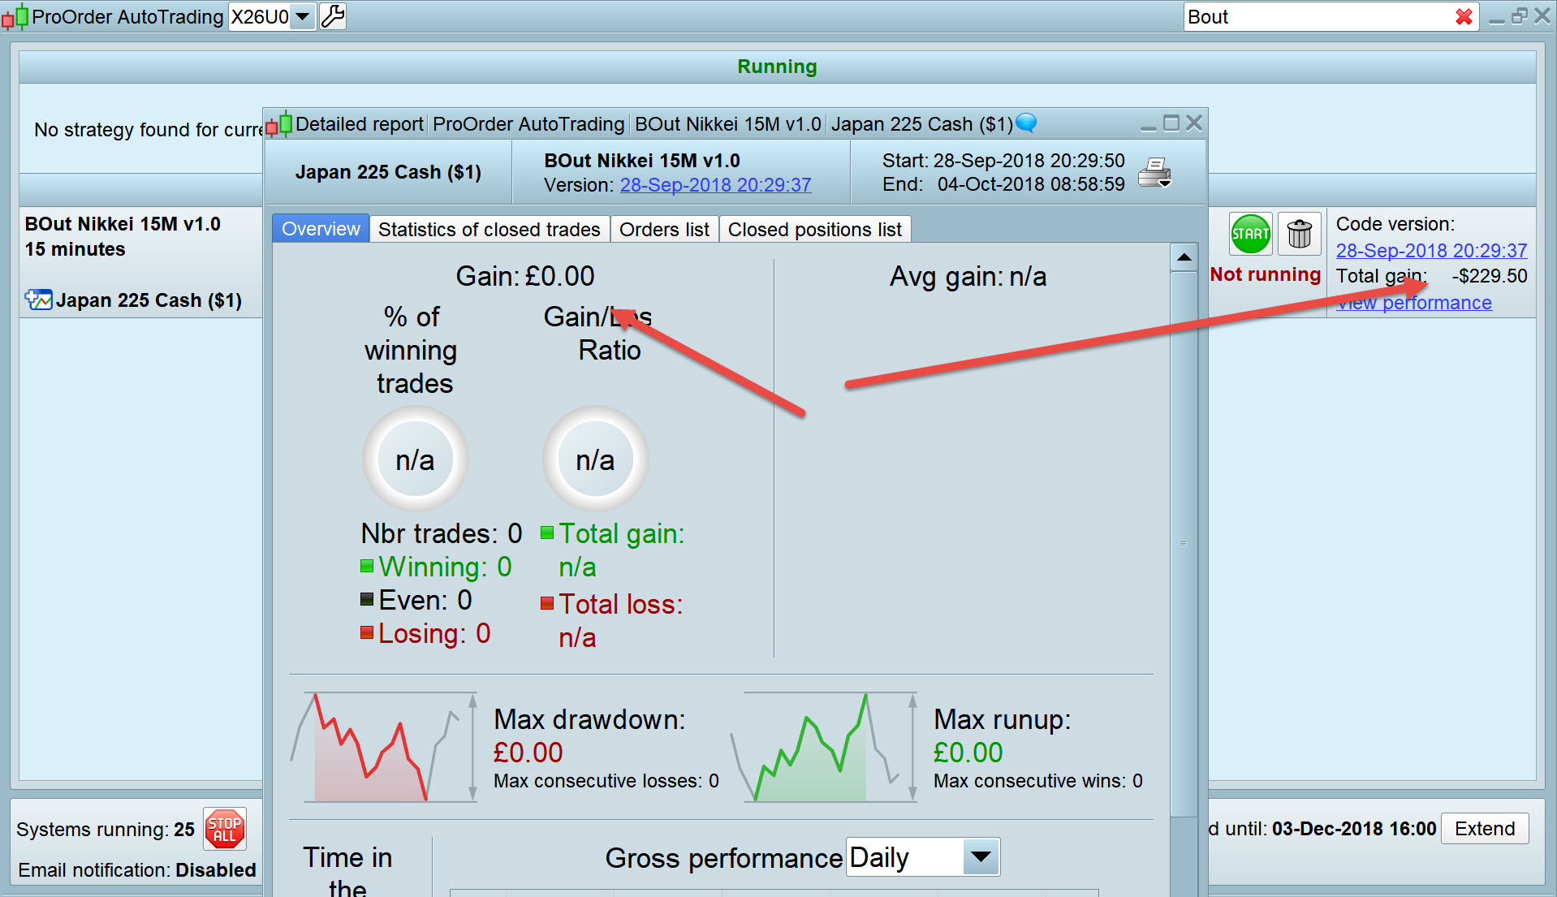
Task: Open Statistics of closed trades tab
Action: pyautogui.click(x=490, y=230)
